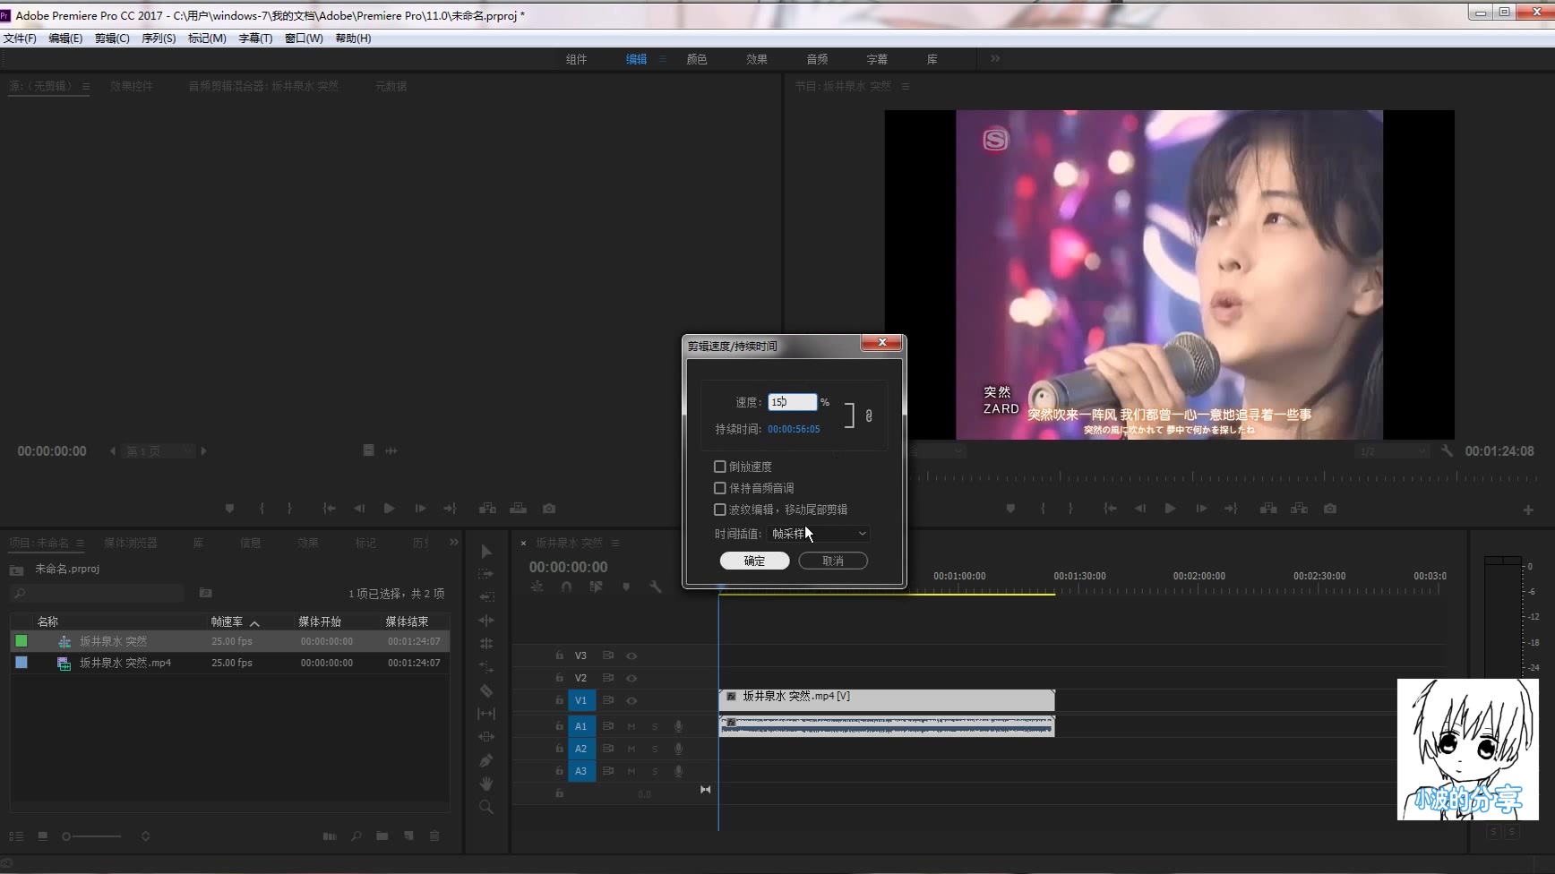Screen dimensions: 1555x874
Task: Open the 剪辑(C) menu
Action: pos(112,39)
